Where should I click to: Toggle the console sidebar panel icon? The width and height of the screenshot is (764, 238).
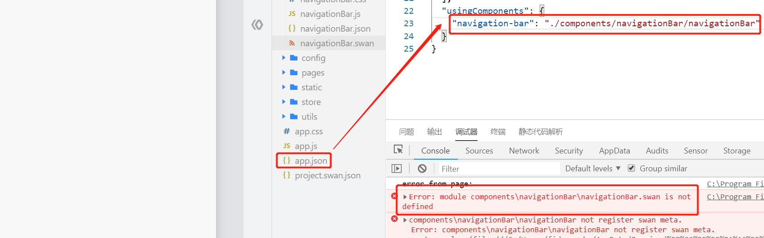(x=396, y=169)
